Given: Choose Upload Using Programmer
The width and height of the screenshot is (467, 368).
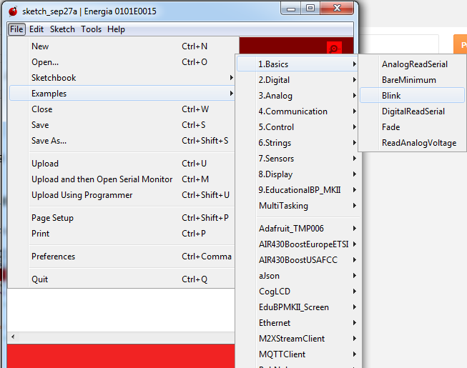Looking at the screenshot, I should click(x=122, y=195).
